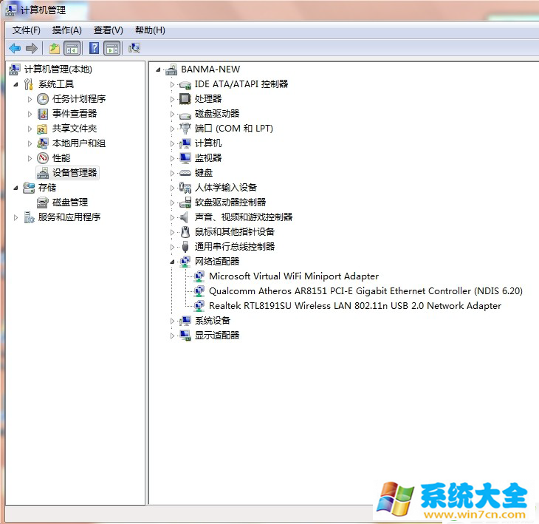Select 任务计划程序 tree item
This screenshot has width=539, height=524.
point(79,99)
